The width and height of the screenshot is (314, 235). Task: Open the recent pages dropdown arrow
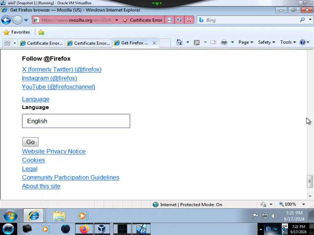[26, 20]
